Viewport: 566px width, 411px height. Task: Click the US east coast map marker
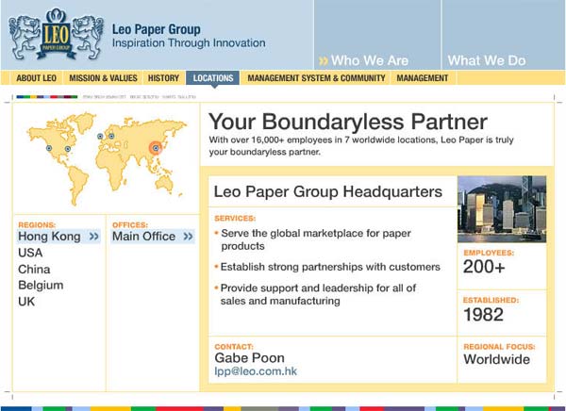(67, 149)
